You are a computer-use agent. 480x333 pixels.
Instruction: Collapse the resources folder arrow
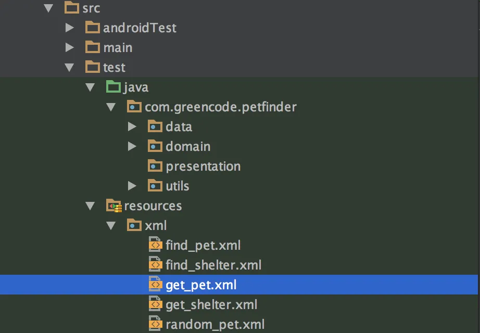coord(91,206)
